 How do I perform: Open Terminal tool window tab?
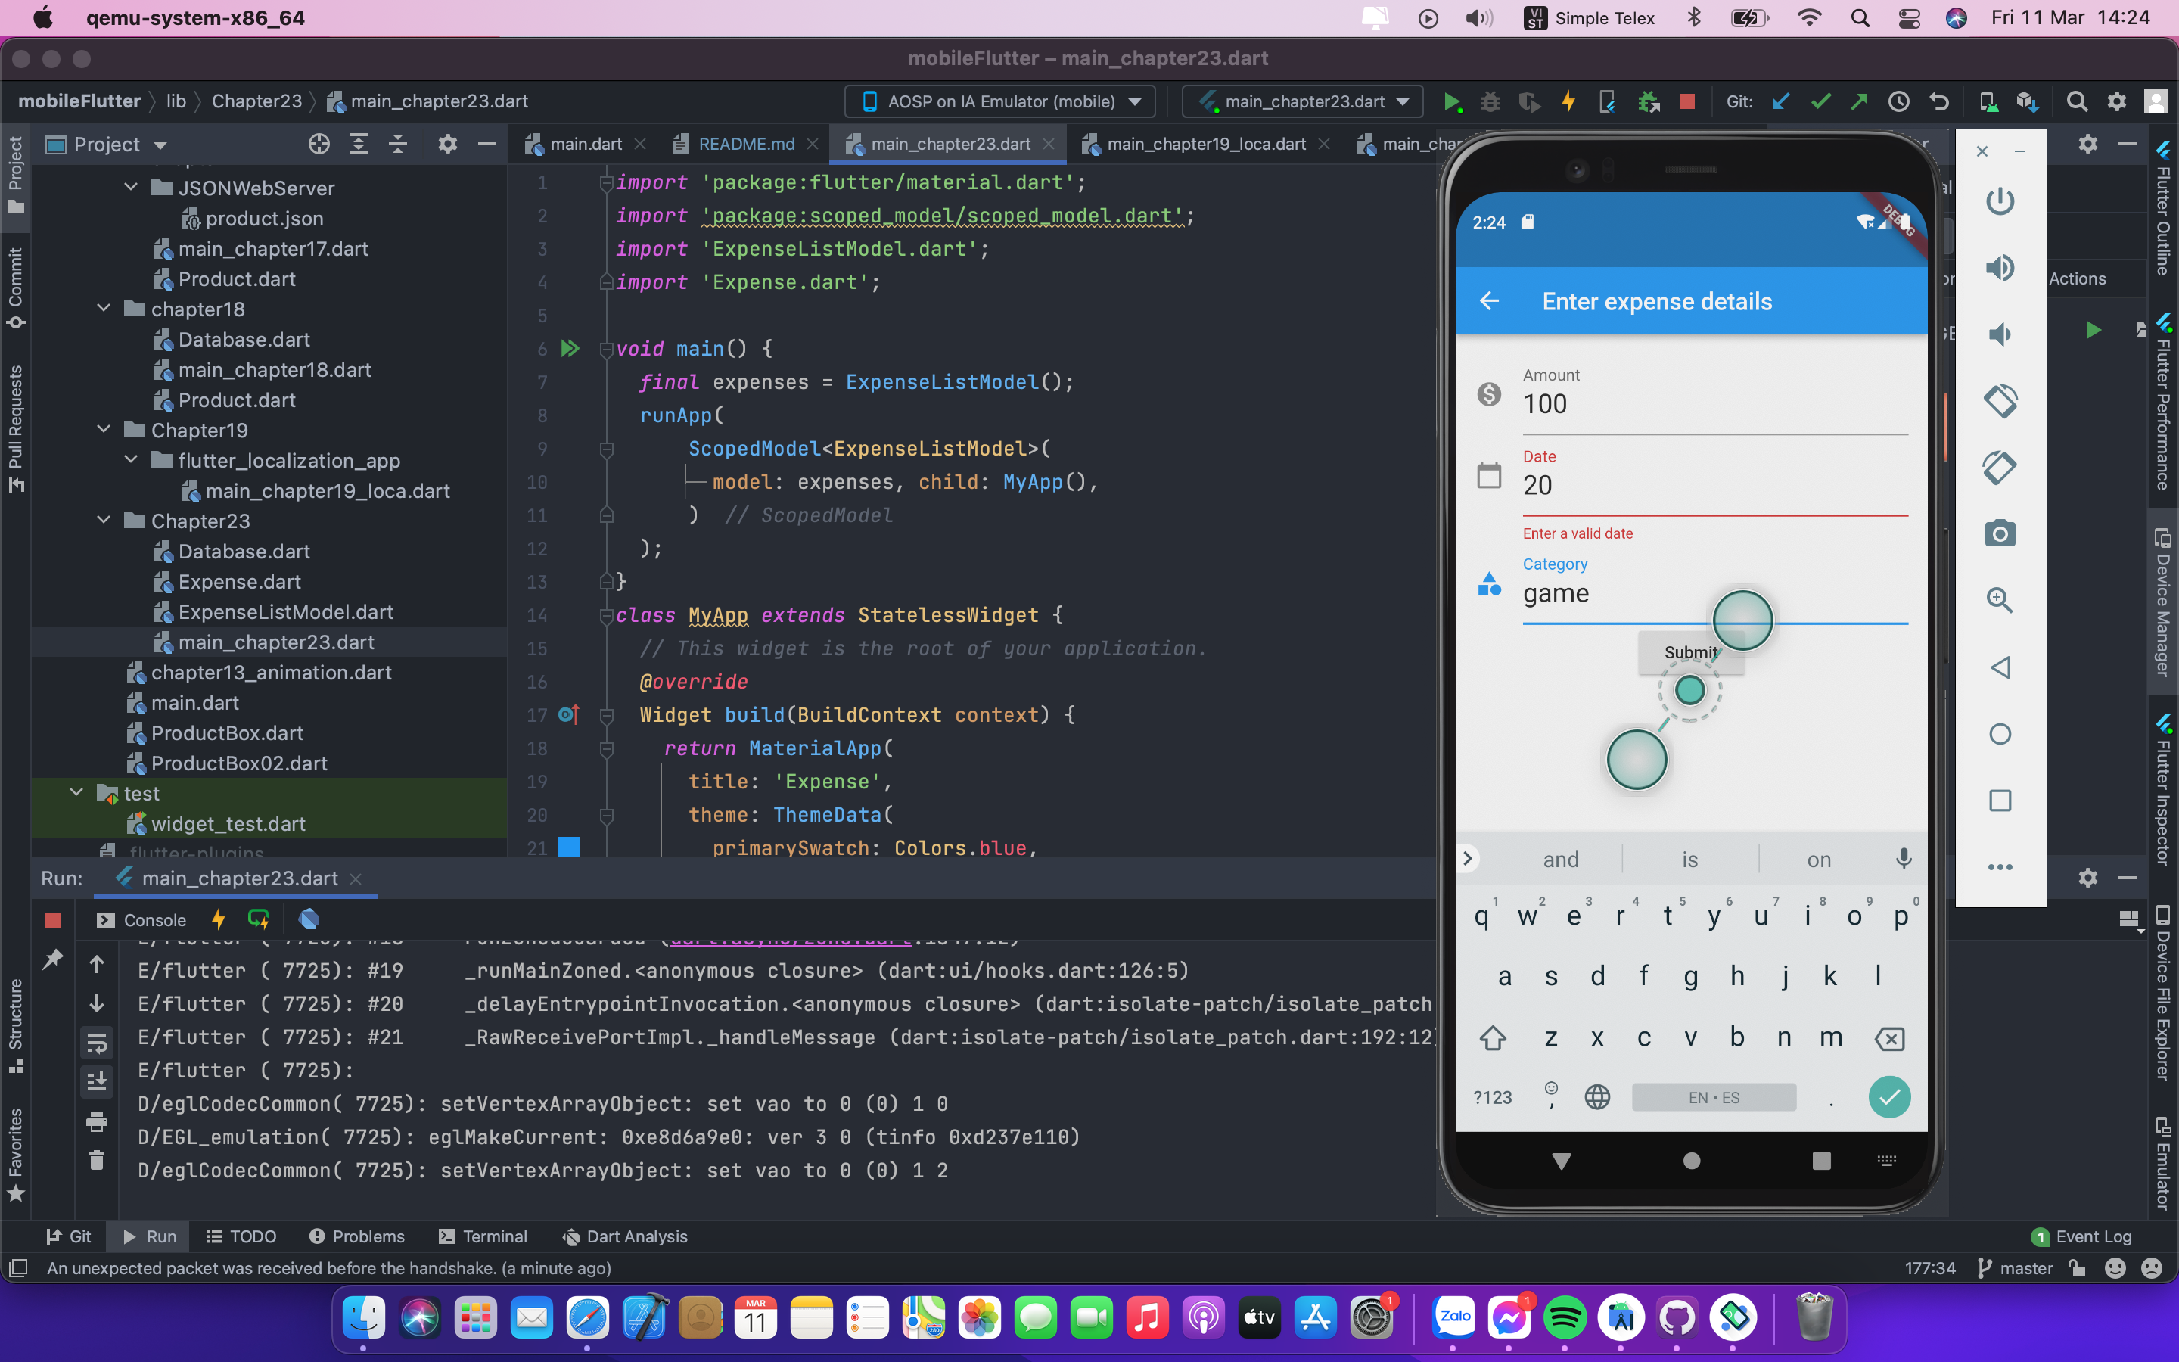[x=483, y=1237]
